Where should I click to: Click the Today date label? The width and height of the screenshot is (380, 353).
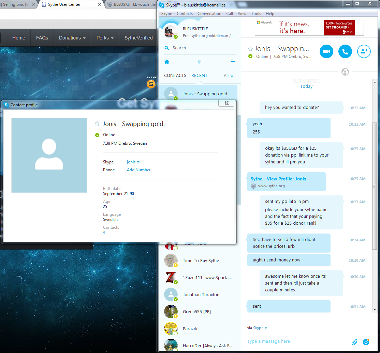pos(306,86)
